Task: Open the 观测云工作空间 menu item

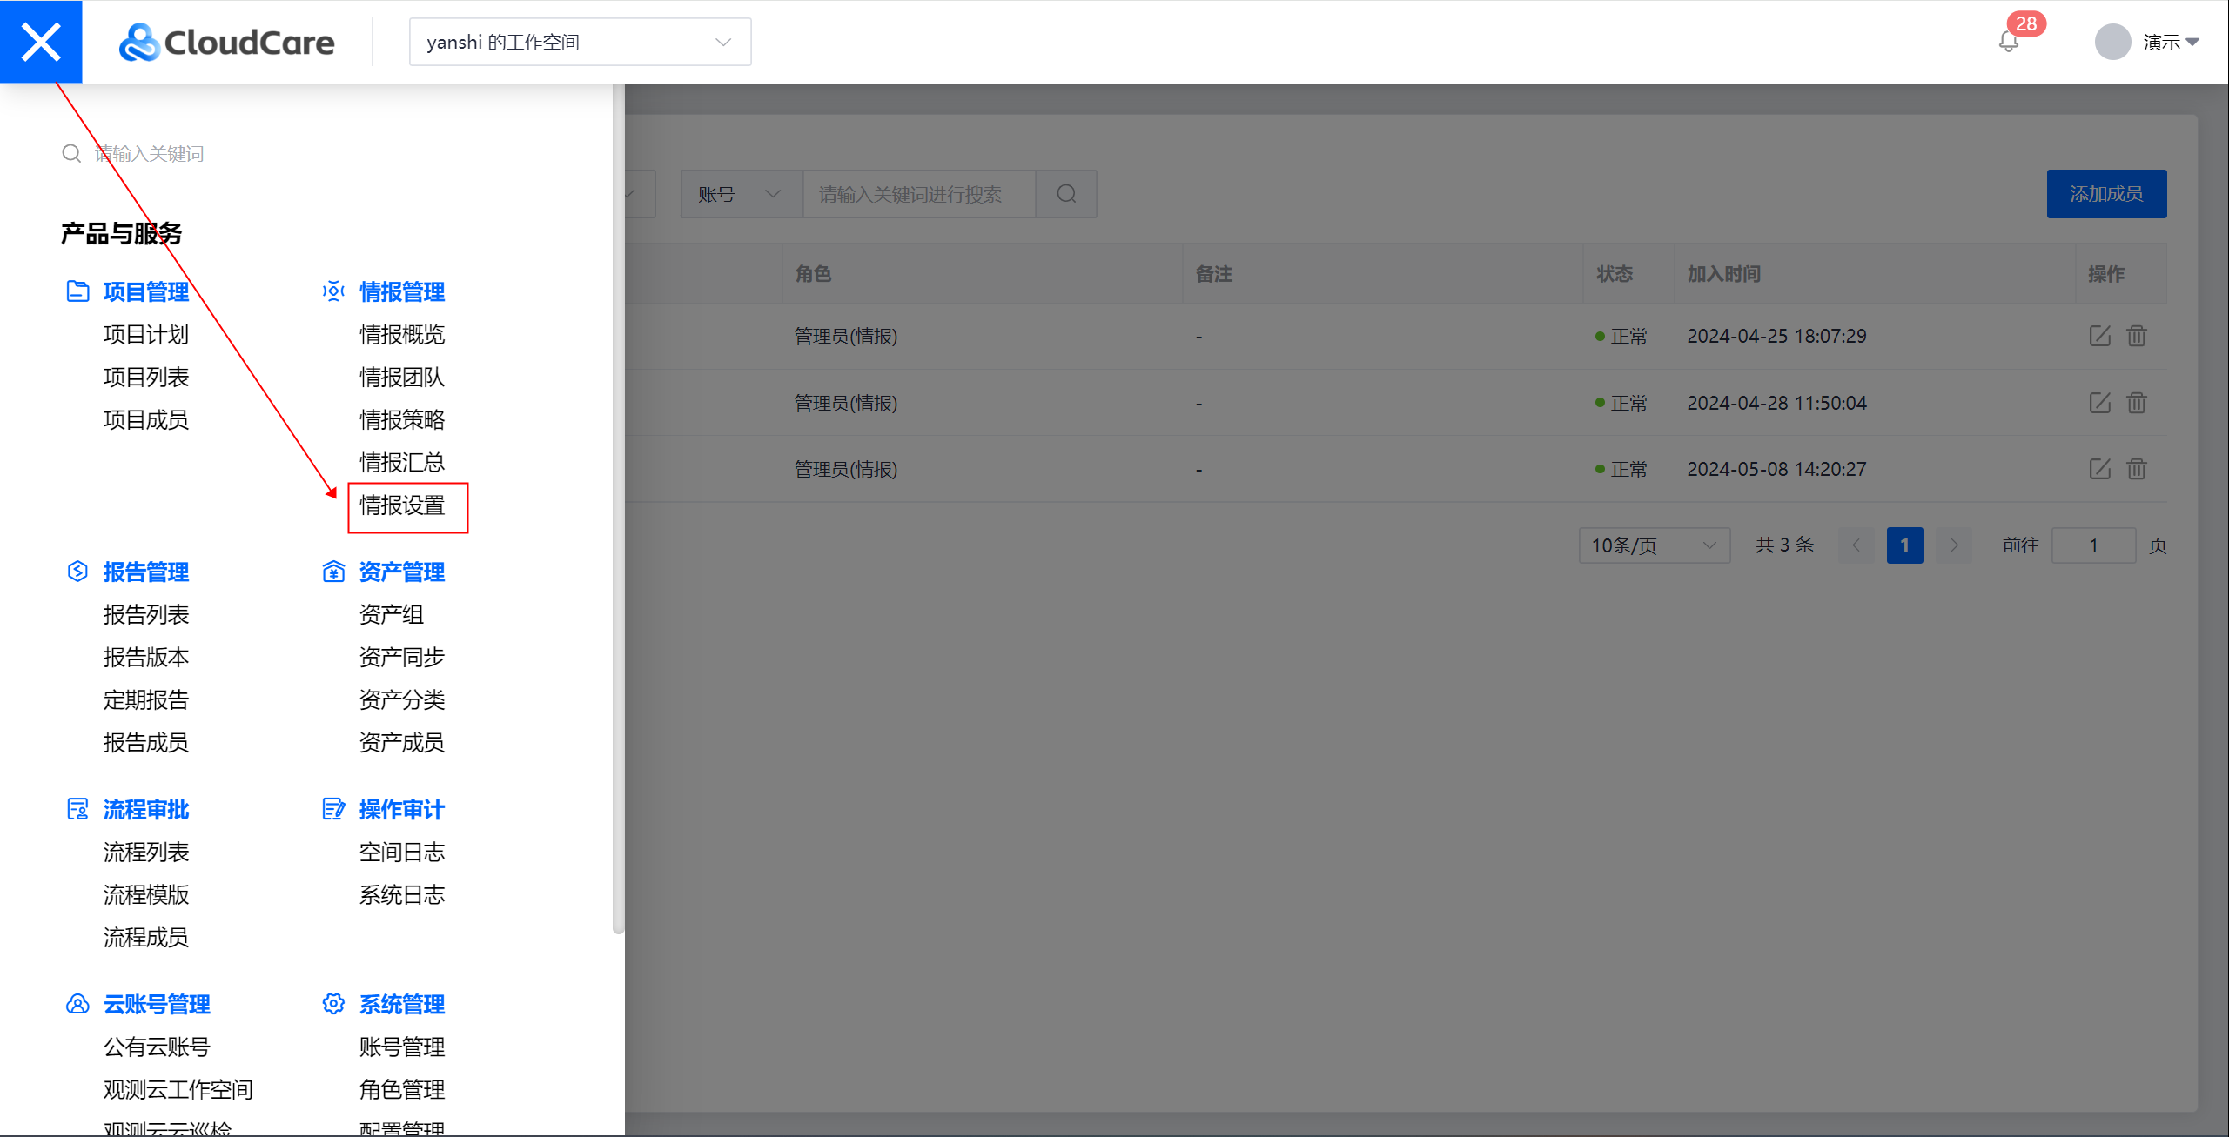Action: tap(178, 1090)
